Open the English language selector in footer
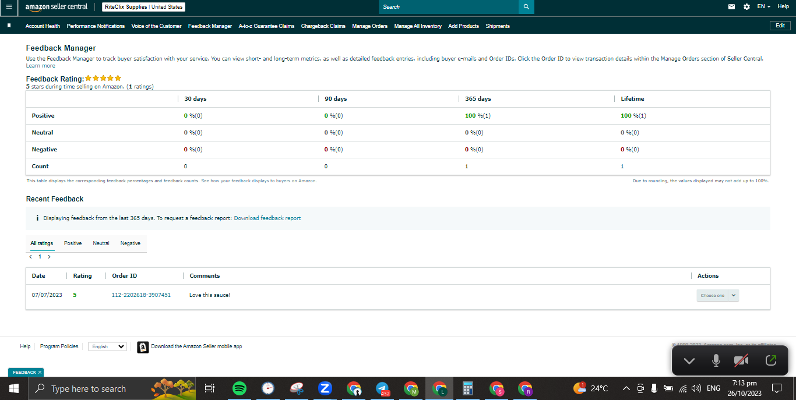The height and width of the screenshot is (400, 796). 107,346
